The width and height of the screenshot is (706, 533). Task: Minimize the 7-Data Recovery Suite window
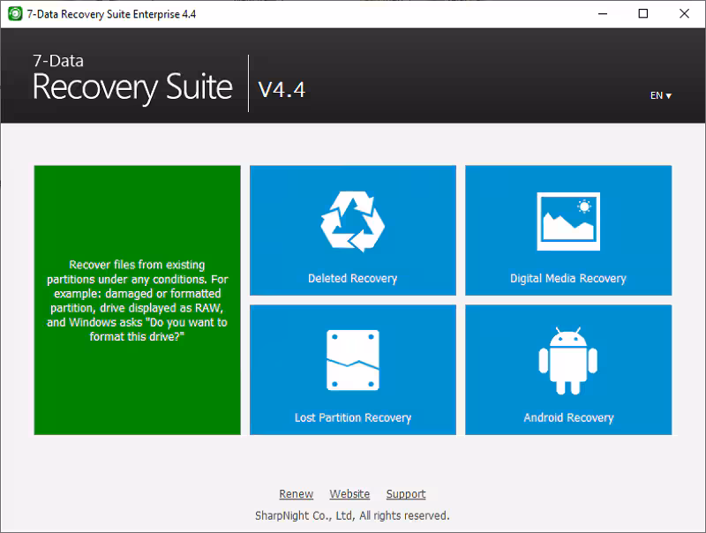coord(603,14)
